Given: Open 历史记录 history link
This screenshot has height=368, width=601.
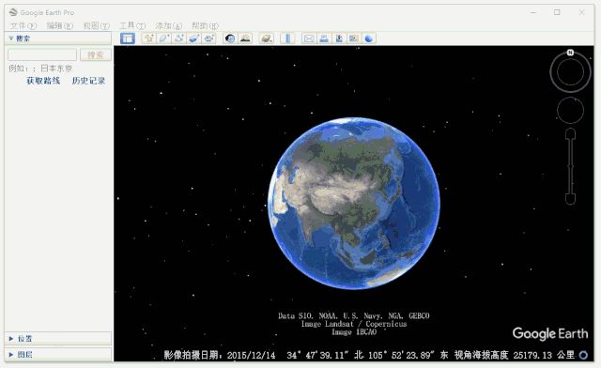Looking at the screenshot, I should pyautogui.click(x=88, y=81).
